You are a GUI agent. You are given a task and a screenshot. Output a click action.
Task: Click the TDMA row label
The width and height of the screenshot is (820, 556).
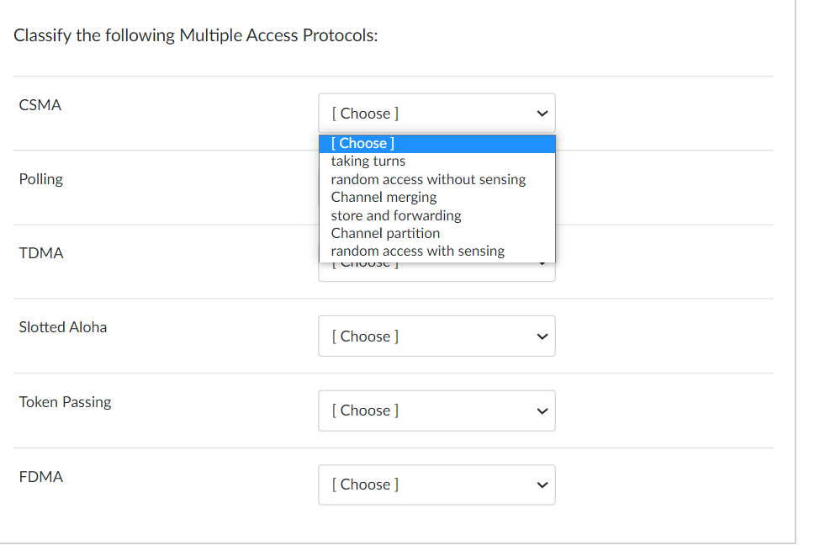(41, 253)
